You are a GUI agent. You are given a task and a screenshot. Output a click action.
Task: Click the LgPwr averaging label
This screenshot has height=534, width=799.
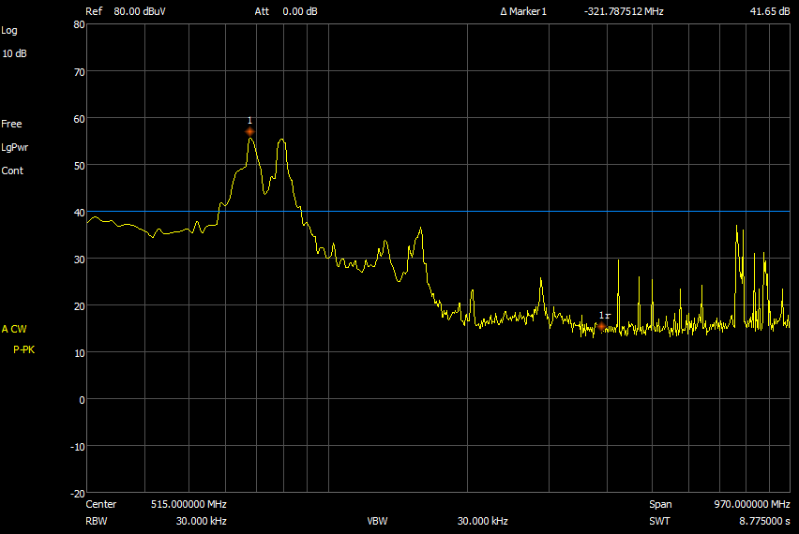pos(15,148)
